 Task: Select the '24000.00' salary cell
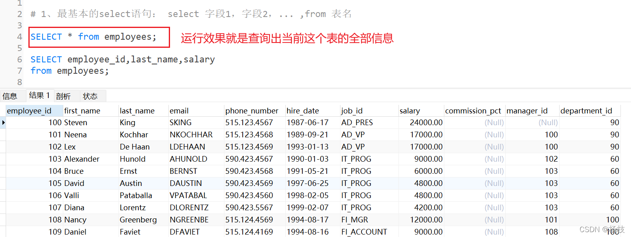[x=421, y=122]
